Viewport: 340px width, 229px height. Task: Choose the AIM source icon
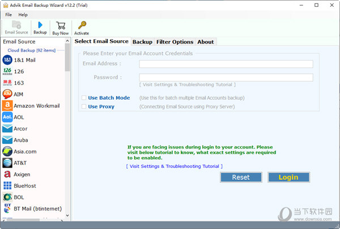[x=7, y=94]
